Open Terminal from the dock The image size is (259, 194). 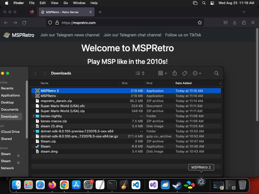coord(112,185)
